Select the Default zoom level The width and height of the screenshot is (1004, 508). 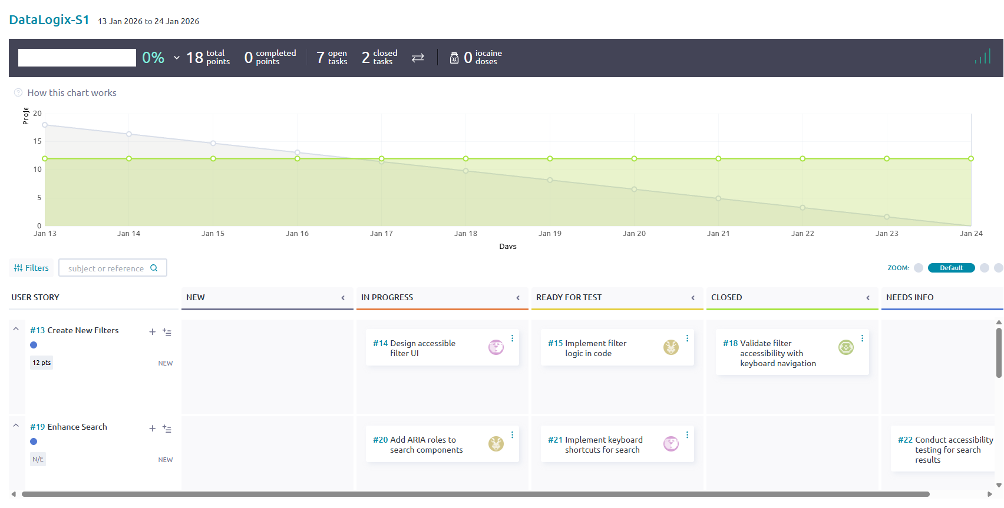tap(951, 268)
